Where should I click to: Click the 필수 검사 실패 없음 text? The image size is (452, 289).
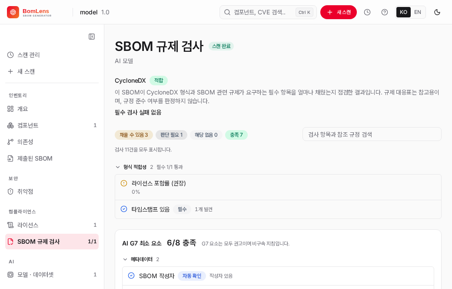point(138,112)
